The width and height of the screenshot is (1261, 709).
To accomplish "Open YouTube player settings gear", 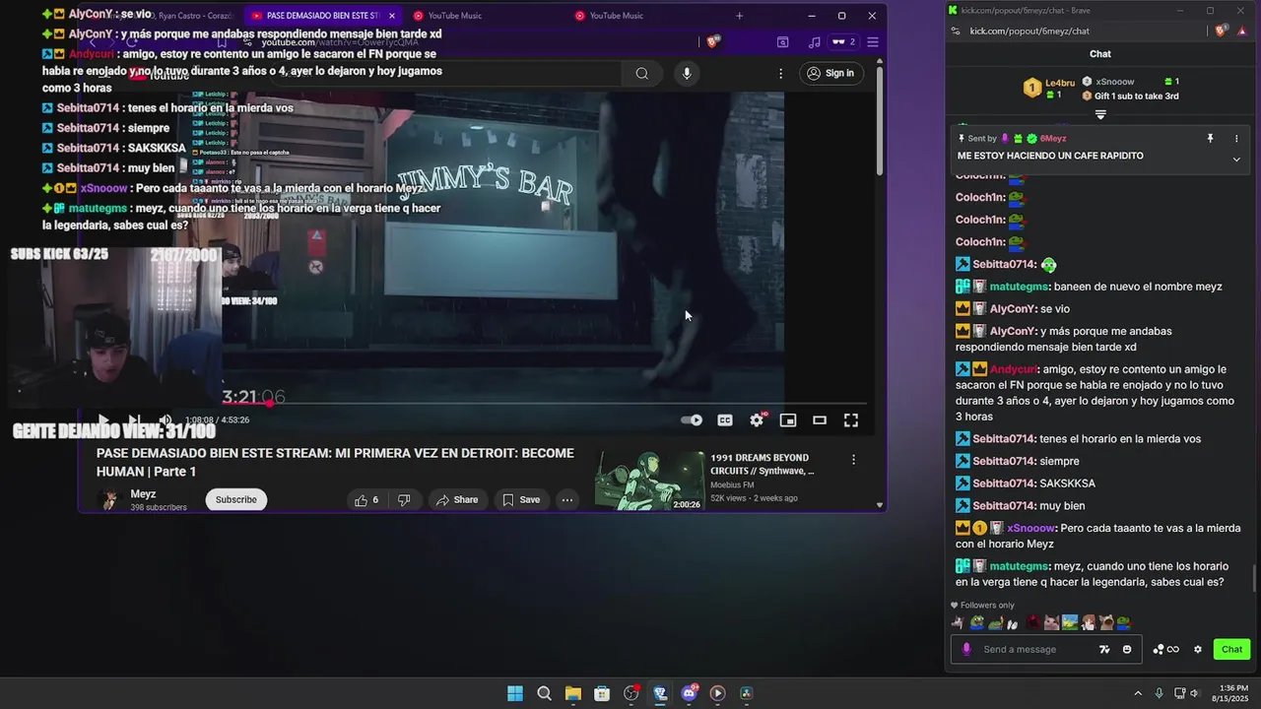I will [757, 419].
